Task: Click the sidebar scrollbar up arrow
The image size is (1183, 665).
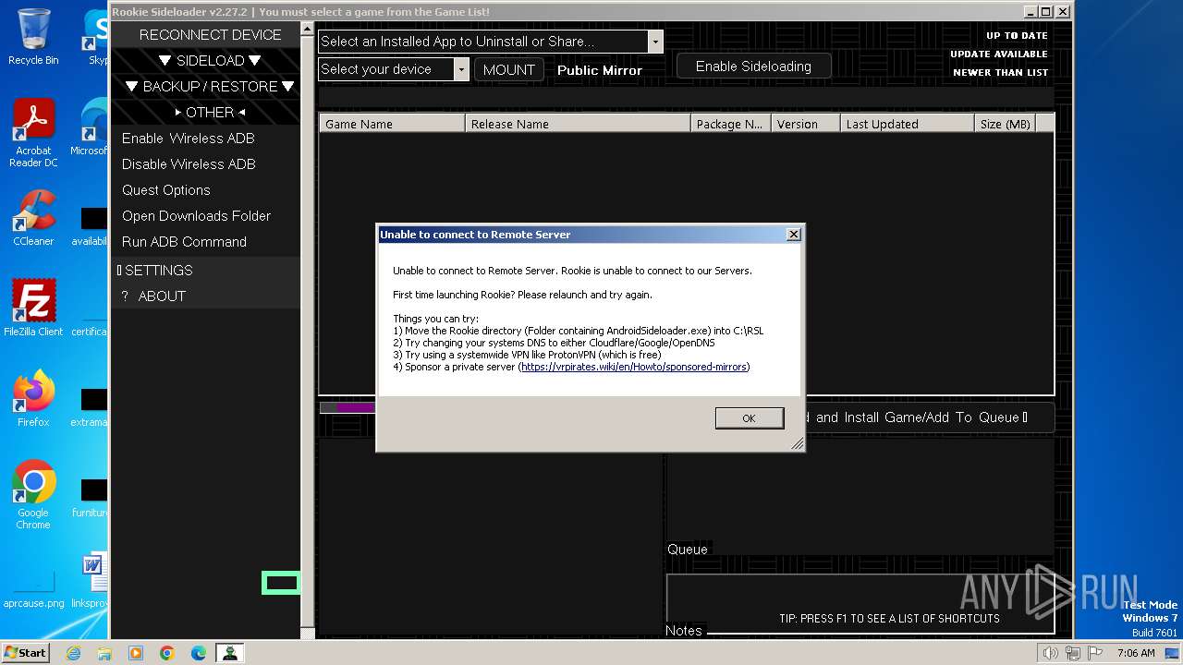Action: point(308,30)
